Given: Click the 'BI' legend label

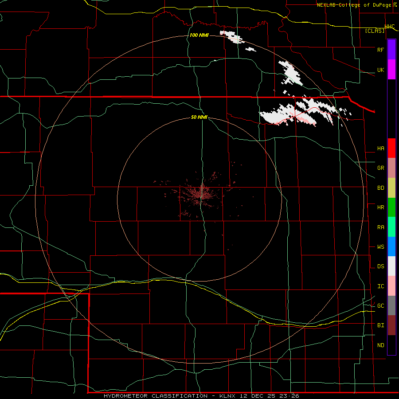Looking at the screenshot, I should pyautogui.click(x=380, y=325).
